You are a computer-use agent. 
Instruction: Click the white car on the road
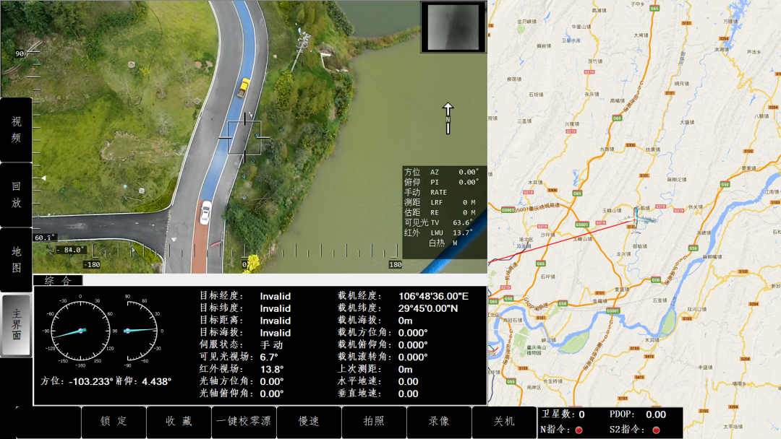(x=205, y=212)
